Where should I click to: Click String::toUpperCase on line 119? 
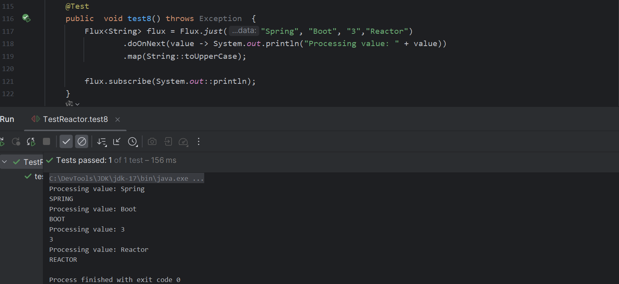192,56
